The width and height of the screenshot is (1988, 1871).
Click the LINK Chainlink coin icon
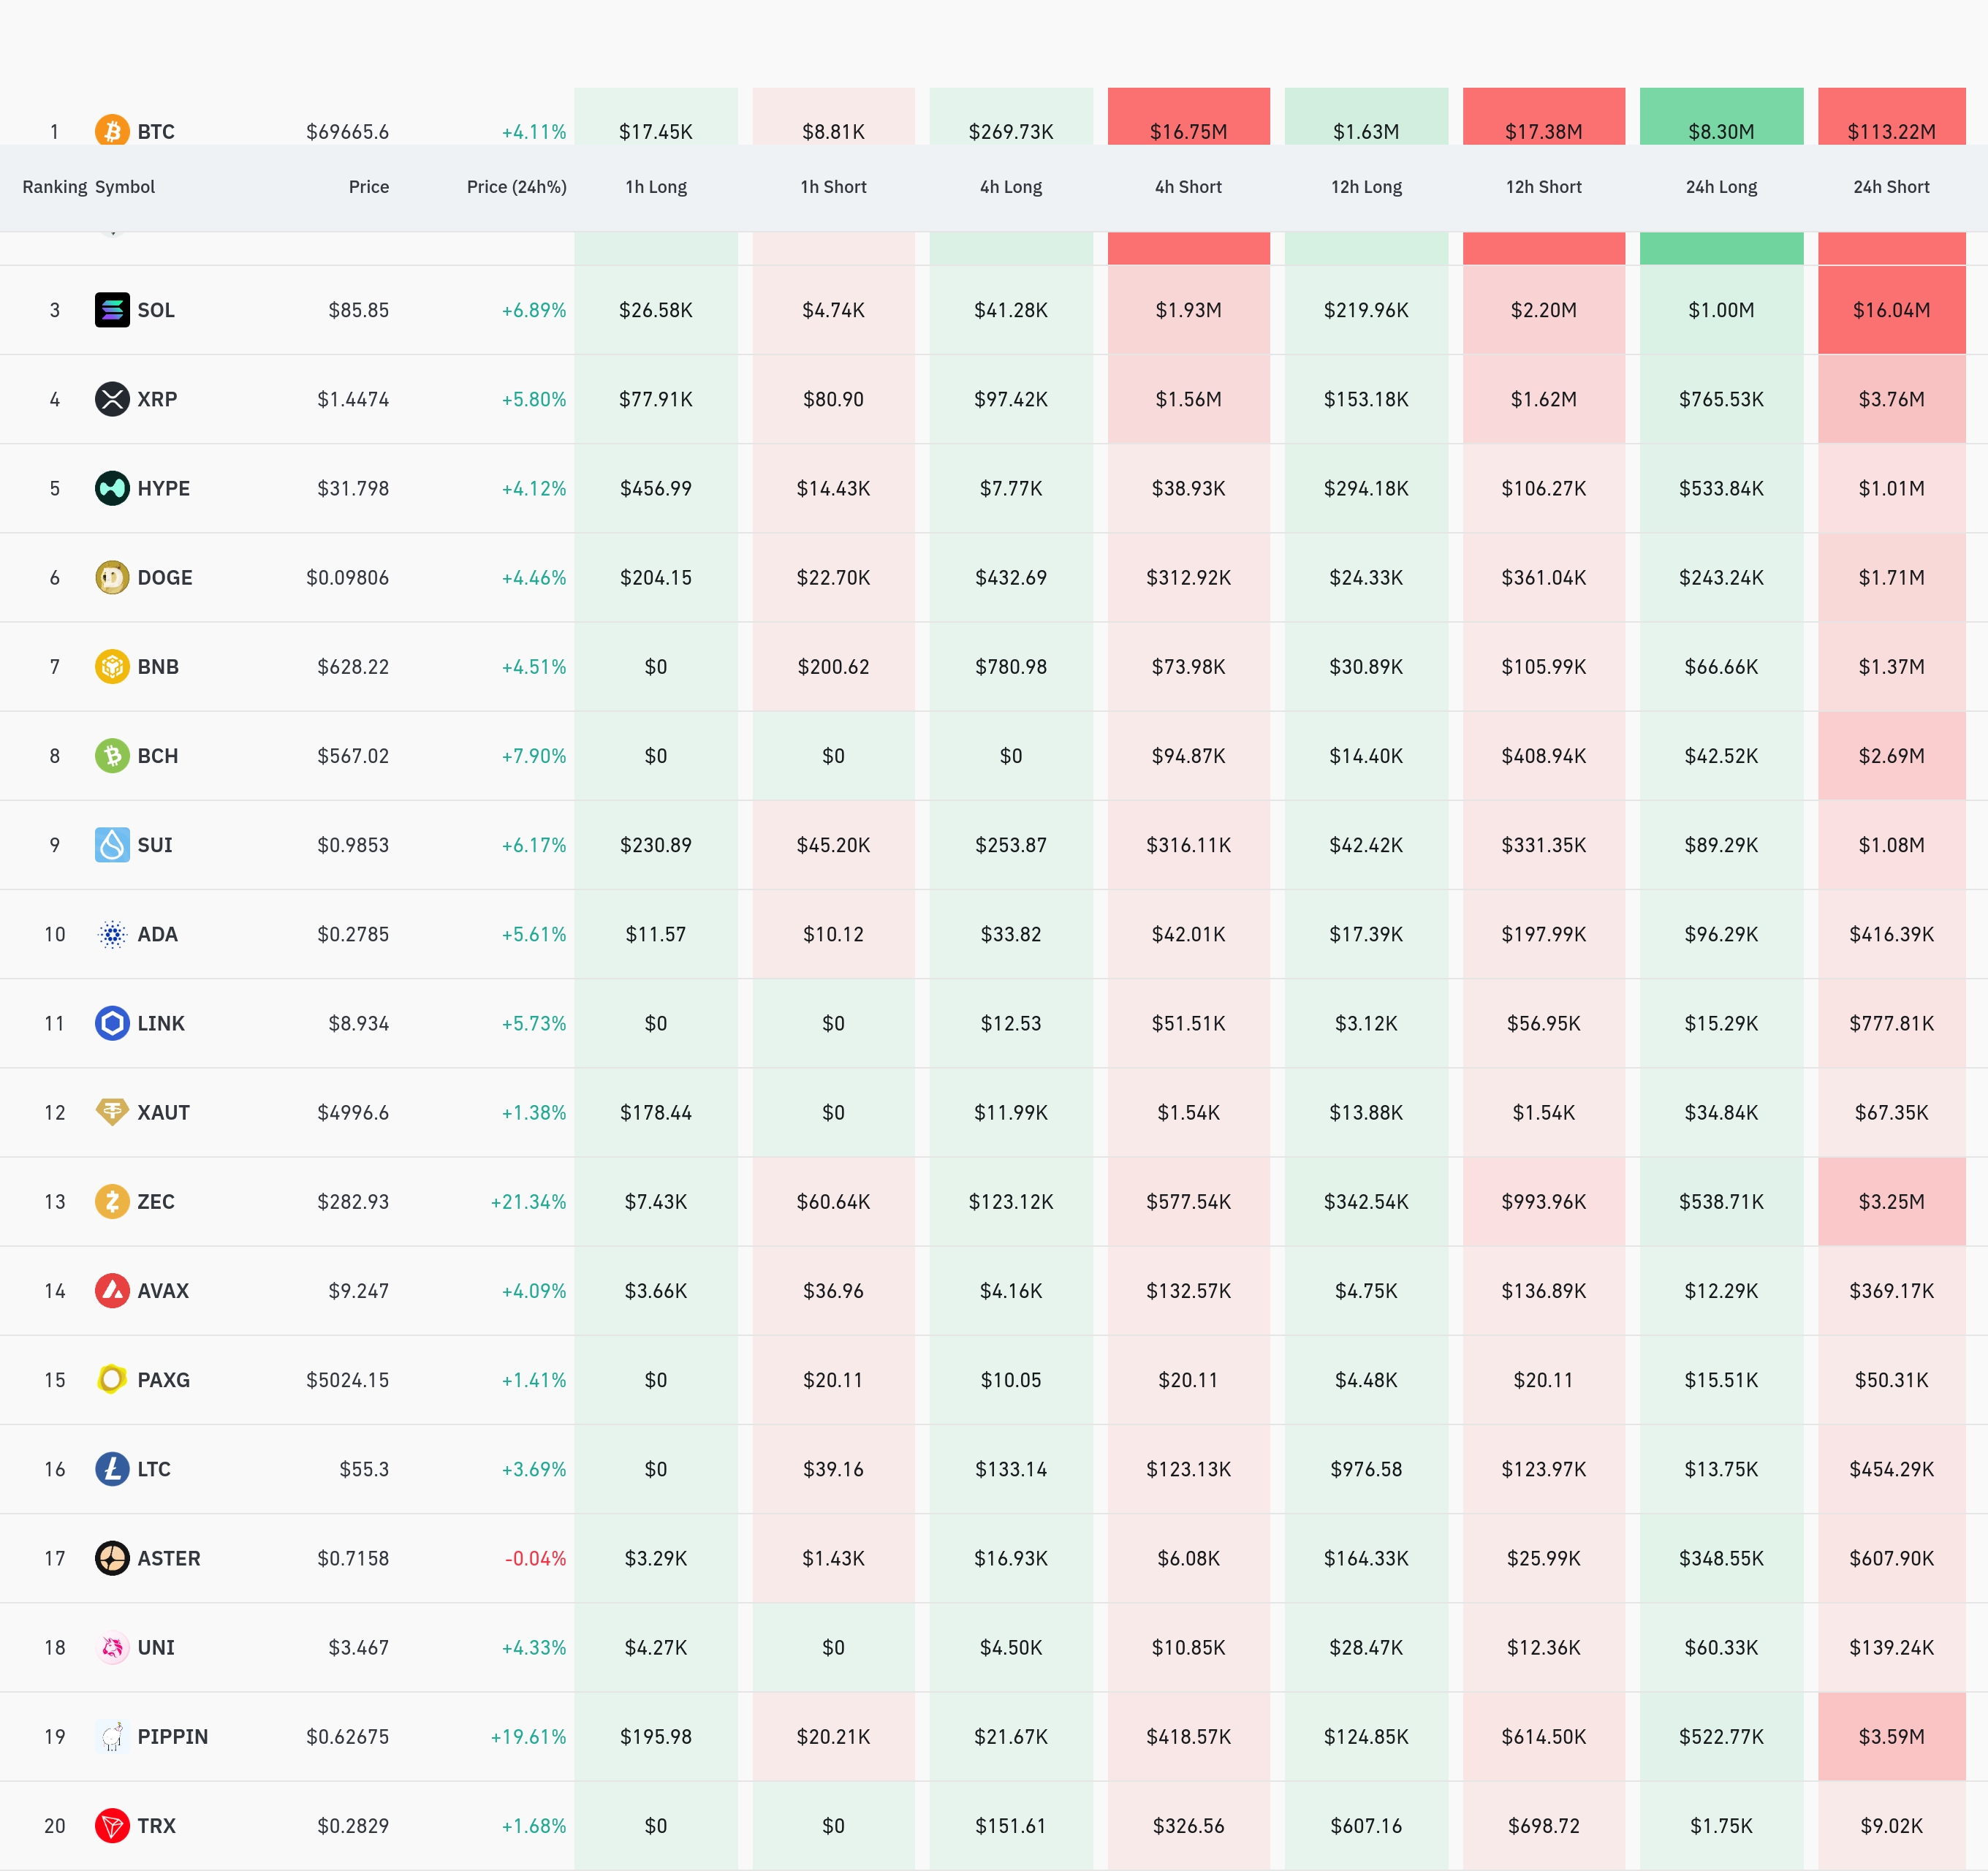pos(112,1023)
